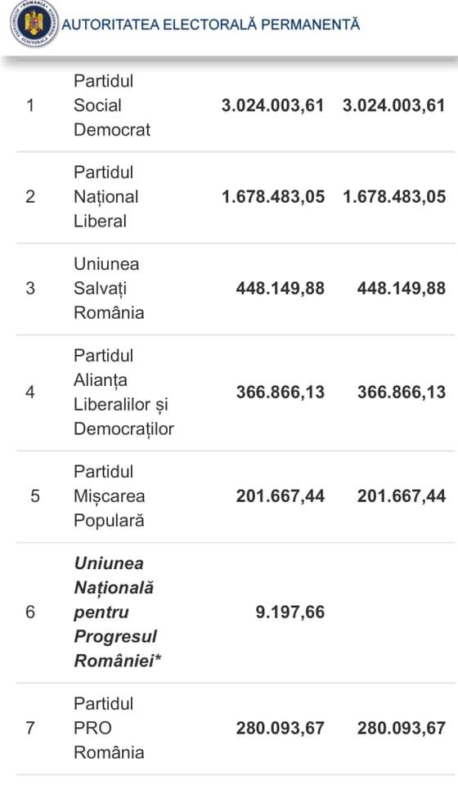Click the last-column 1.678.483,05 value
The height and width of the screenshot is (785, 458).
pos(394,197)
